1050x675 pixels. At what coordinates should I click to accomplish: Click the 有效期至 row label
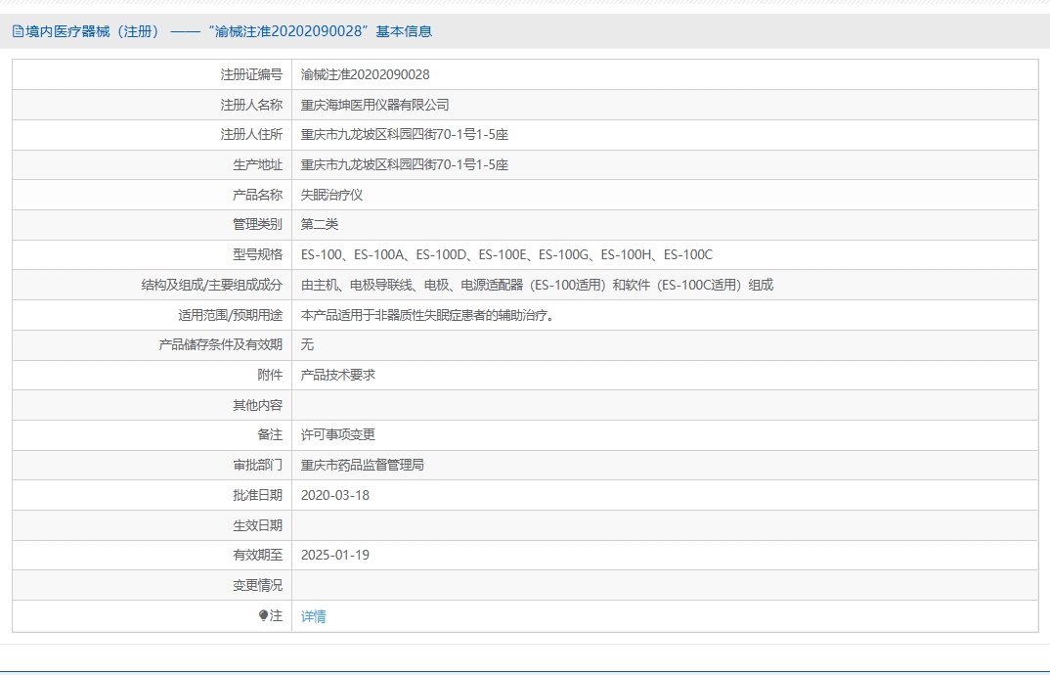point(258,555)
